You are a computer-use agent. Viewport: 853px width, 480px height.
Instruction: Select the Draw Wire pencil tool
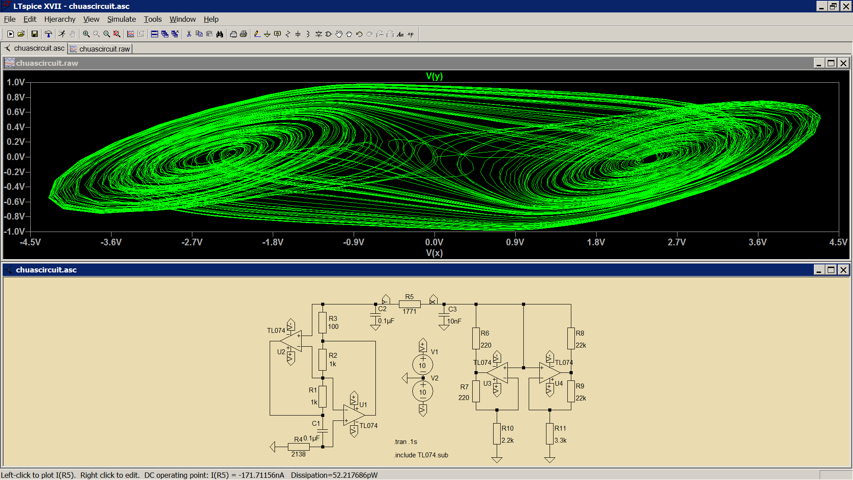[x=257, y=34]
